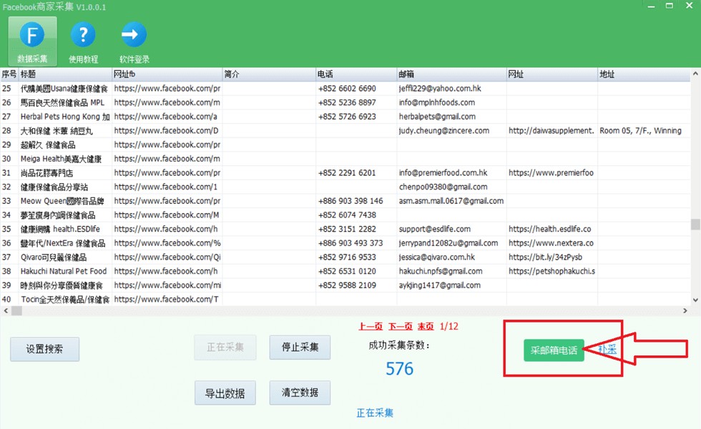Screen dimensions: 701x429
Task: Click phone number +852 6531 0120
Action: 347,271
